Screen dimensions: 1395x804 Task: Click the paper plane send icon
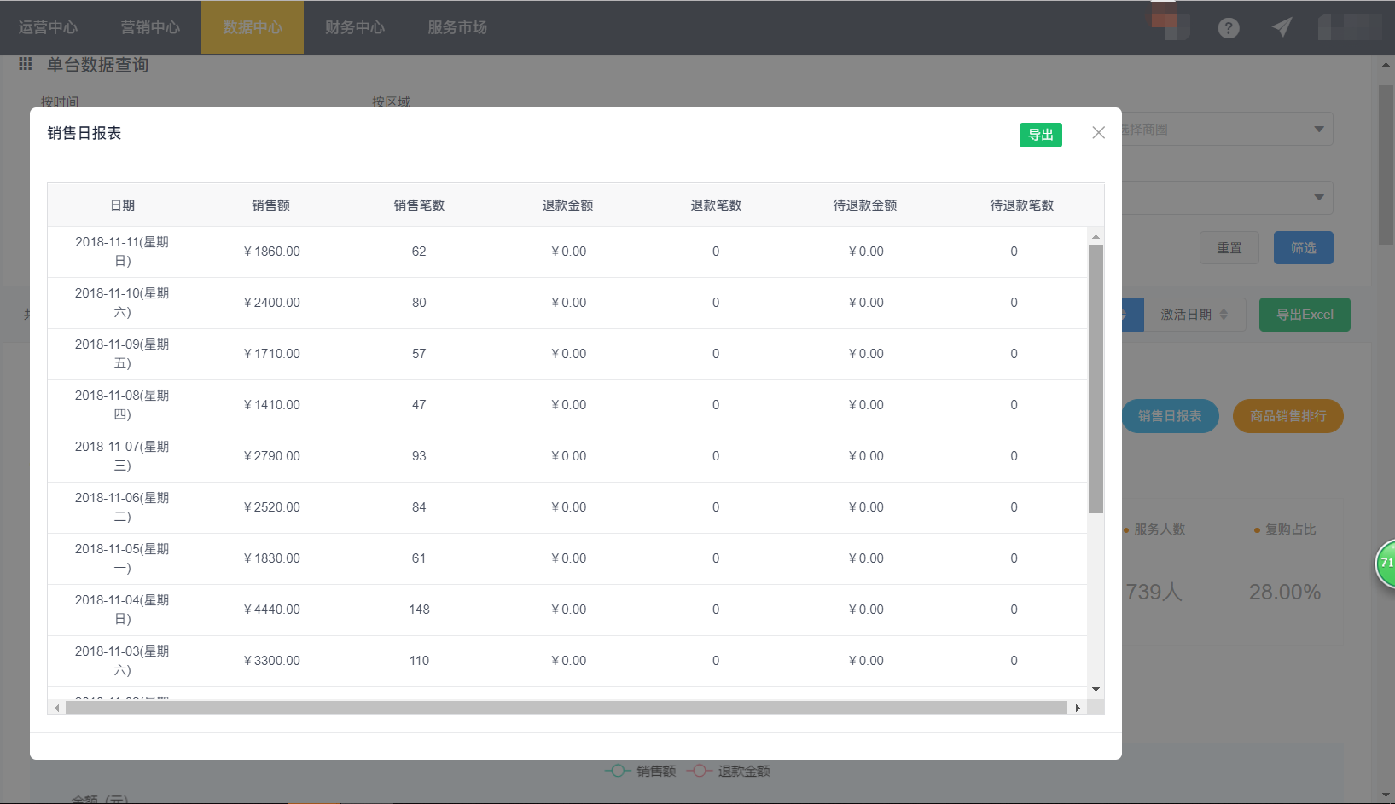point(1282,27)
